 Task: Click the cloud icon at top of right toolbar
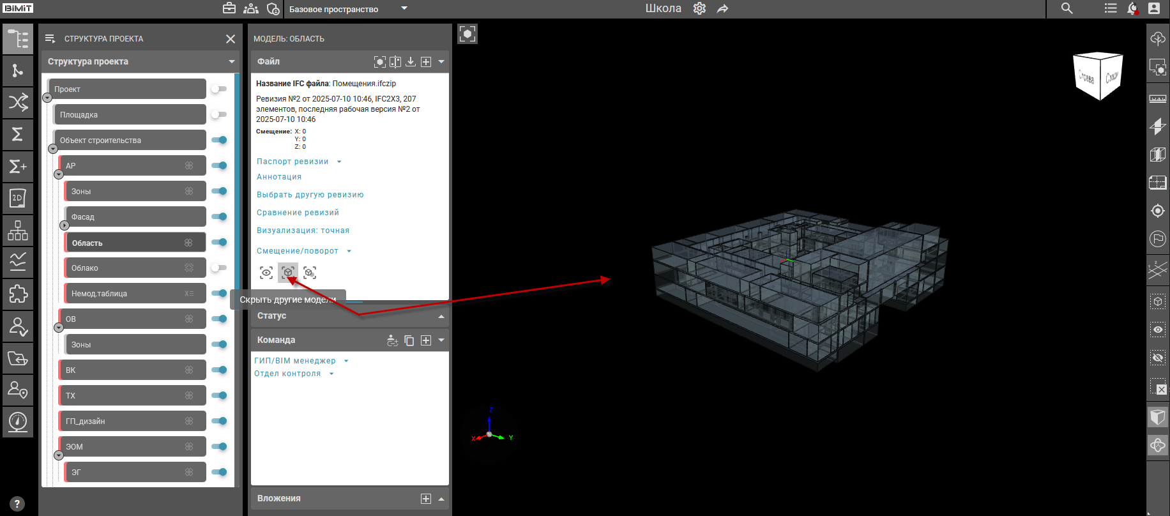(1158, 39)
